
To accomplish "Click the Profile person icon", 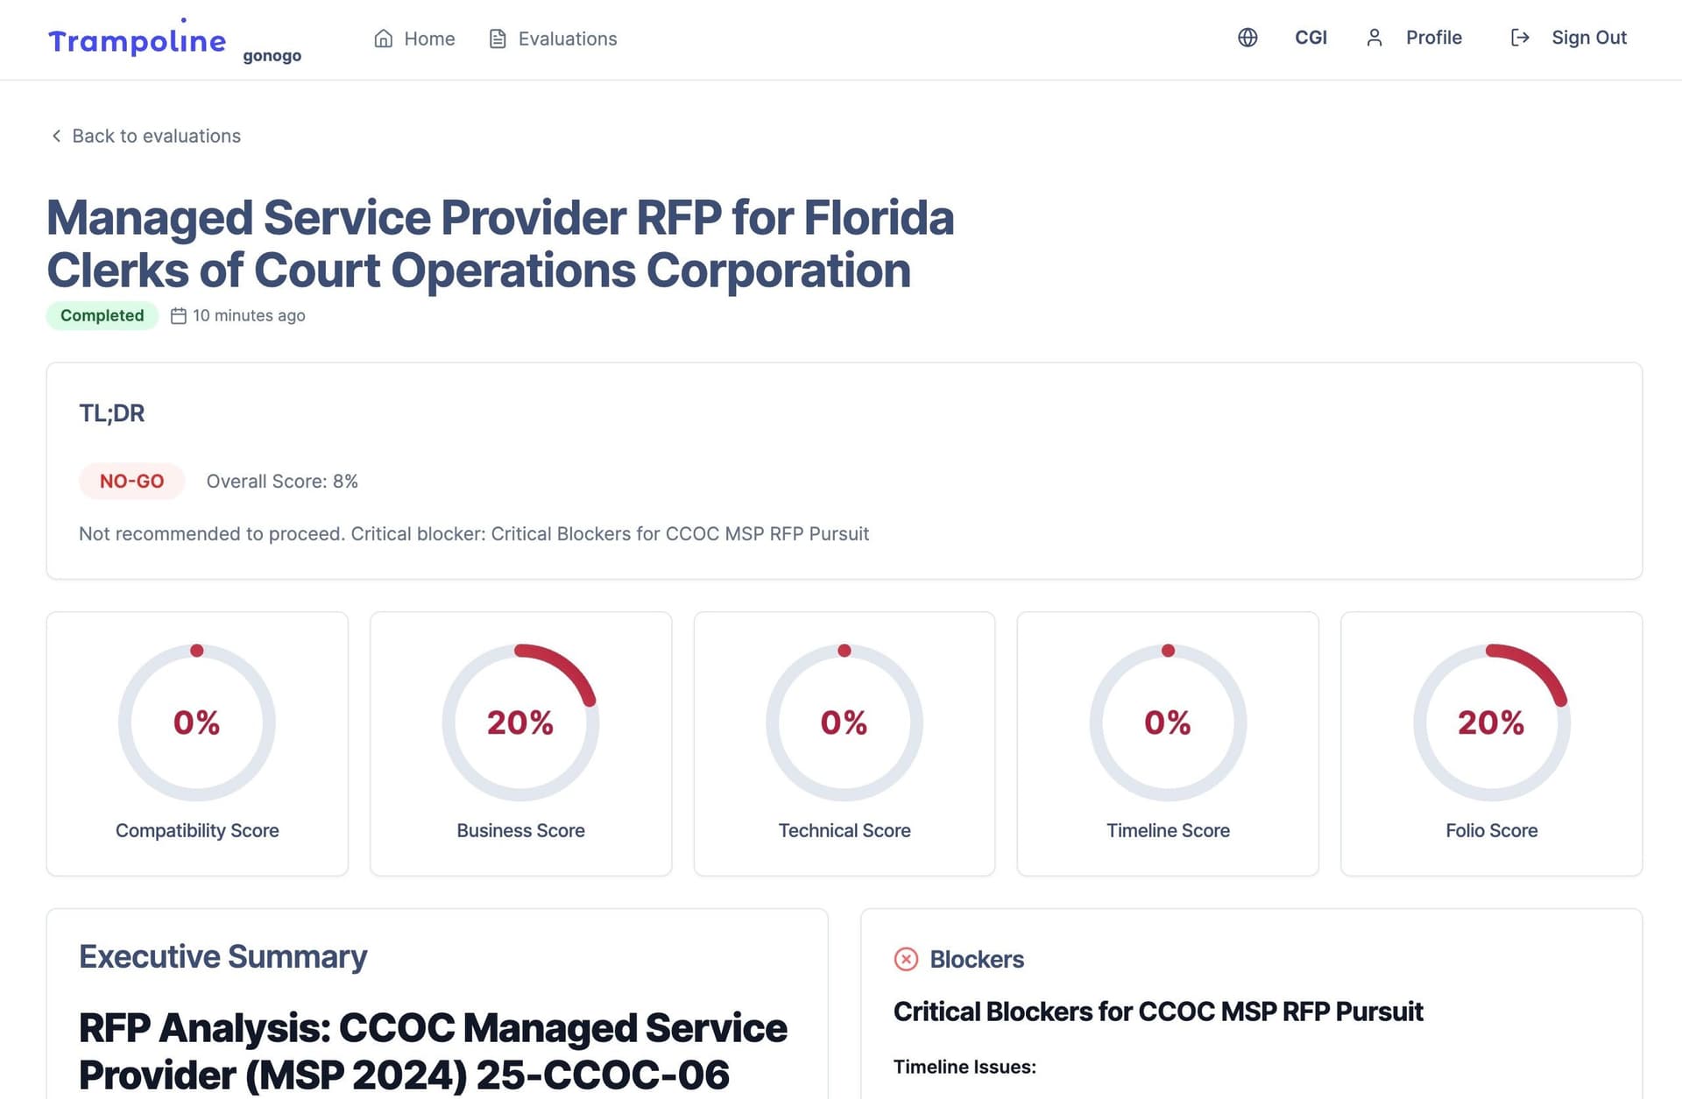I will click(1375, 38).
